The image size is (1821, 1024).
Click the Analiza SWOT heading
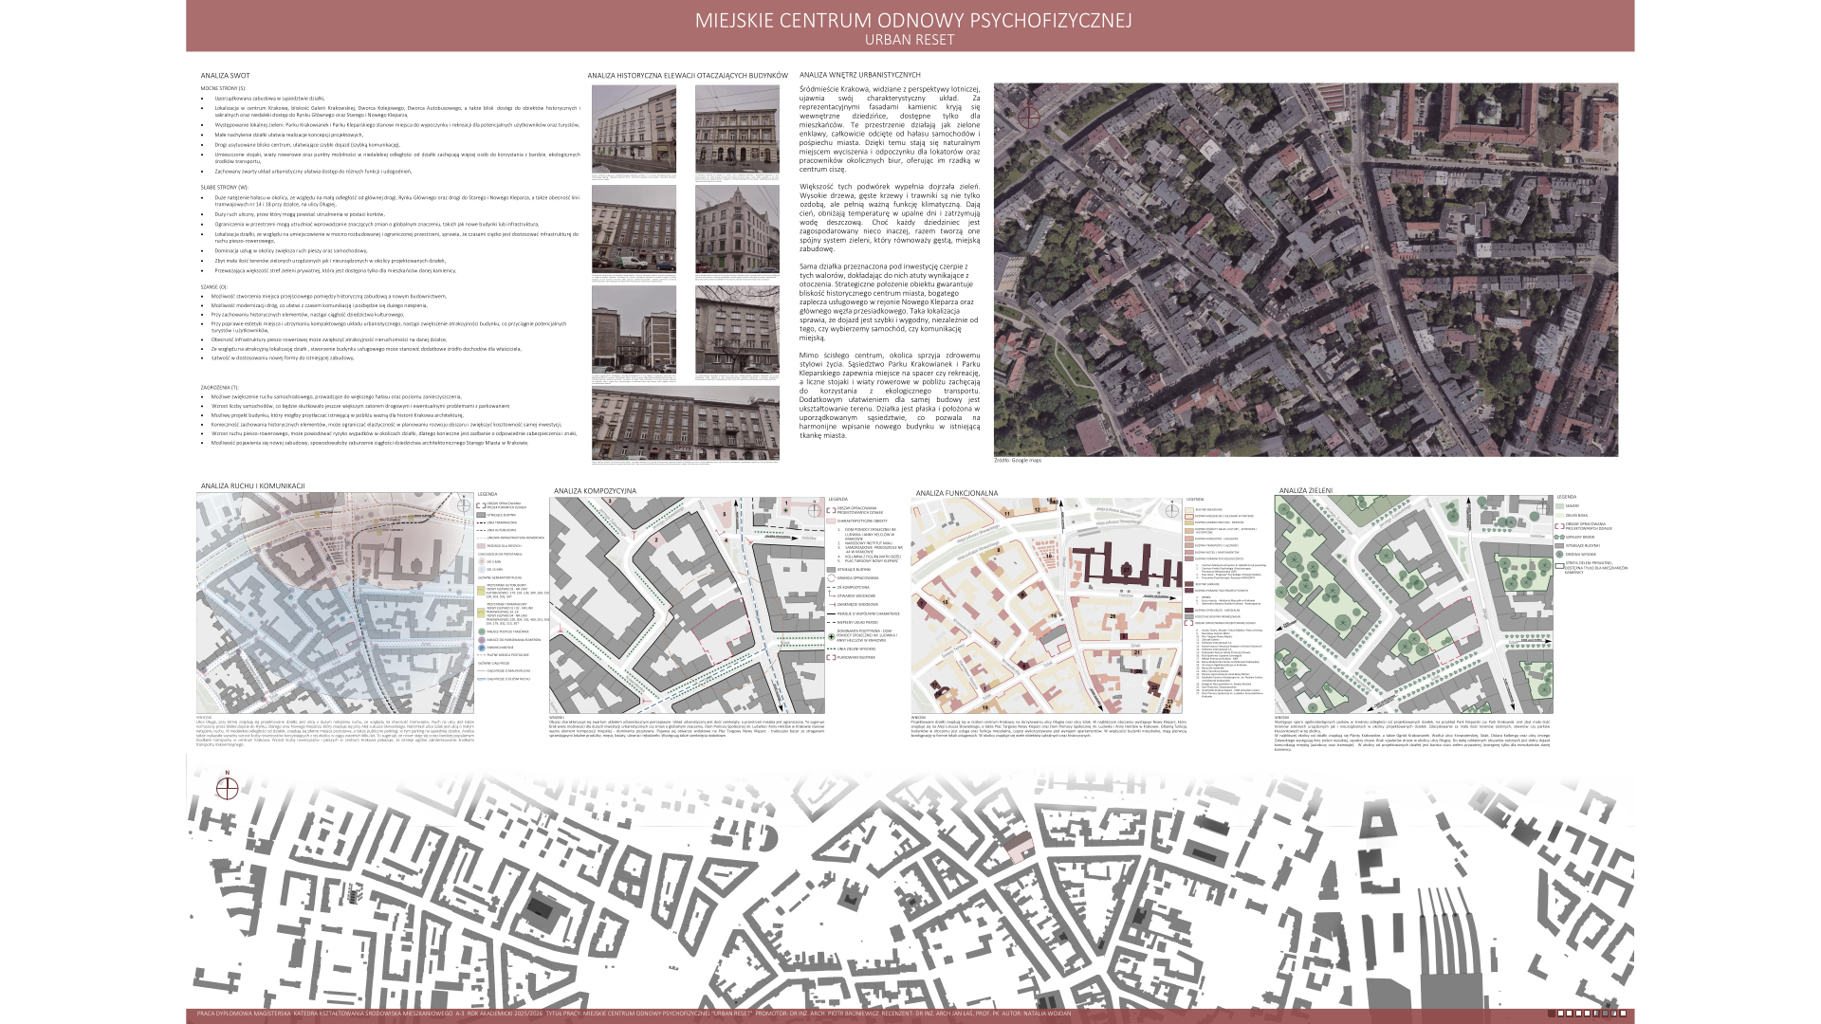[225, 75]
